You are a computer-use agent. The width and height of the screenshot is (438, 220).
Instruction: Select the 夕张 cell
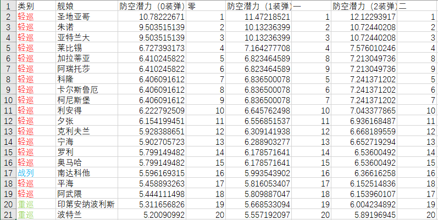[87, 121]
